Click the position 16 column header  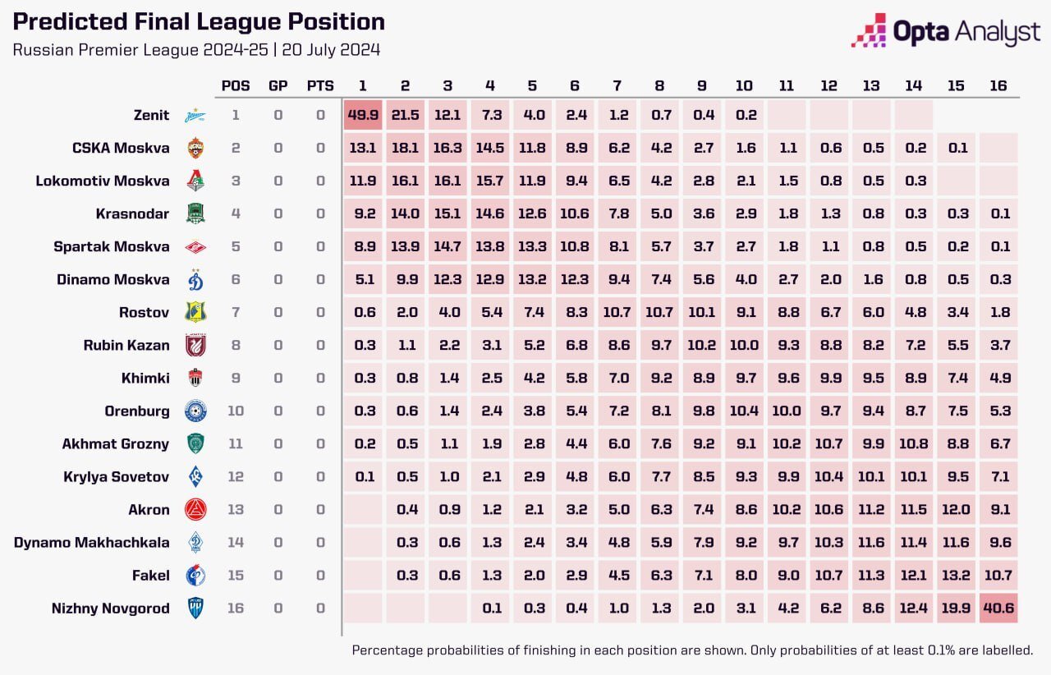(998, 86)
